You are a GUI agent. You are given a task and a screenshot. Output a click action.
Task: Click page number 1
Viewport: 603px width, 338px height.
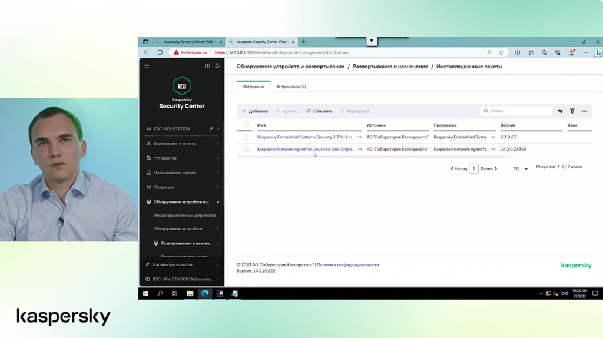pos(474,168)
